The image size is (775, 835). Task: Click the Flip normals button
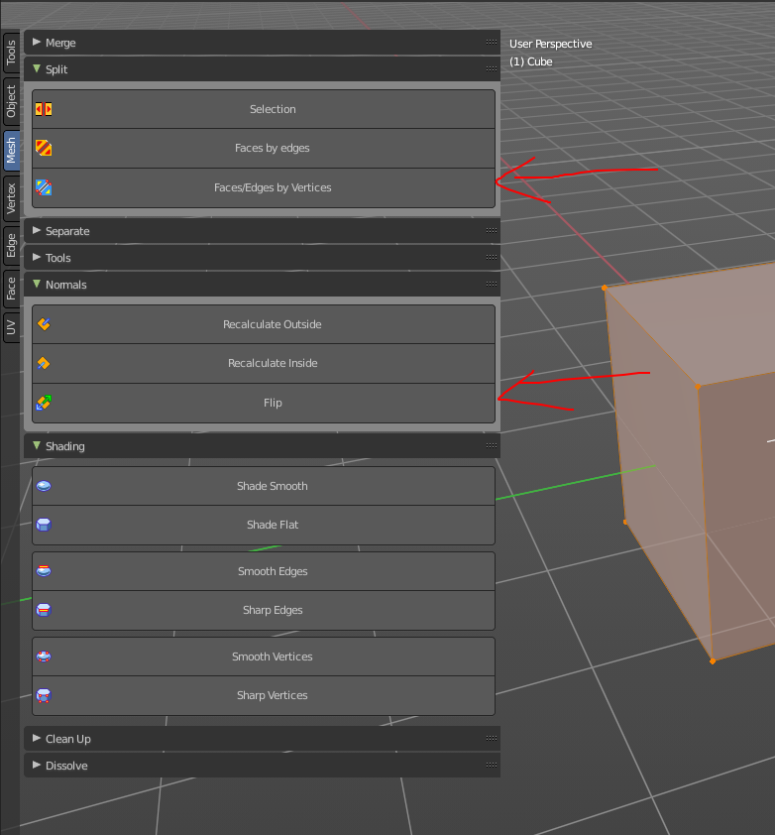[264, 404]
